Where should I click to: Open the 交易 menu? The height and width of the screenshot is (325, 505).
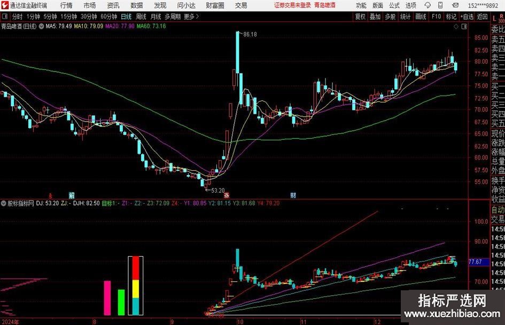tap(241, 5)
